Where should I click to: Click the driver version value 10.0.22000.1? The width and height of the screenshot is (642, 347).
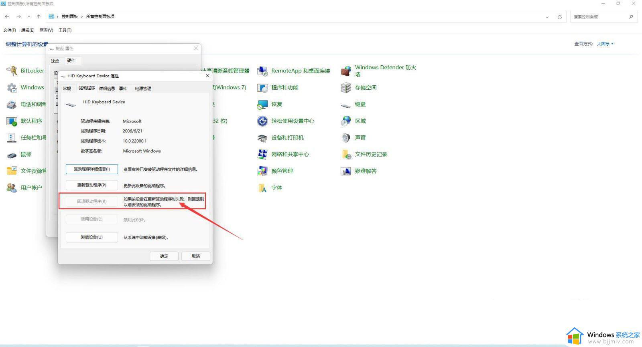pos(135,141)
